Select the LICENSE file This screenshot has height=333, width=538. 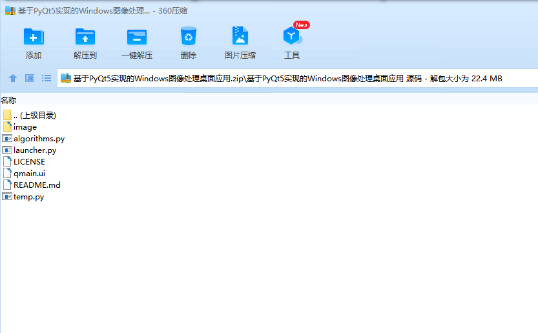[24, 162]
